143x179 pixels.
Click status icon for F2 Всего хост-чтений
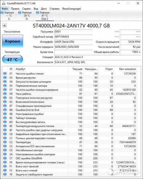pos(5,170)
